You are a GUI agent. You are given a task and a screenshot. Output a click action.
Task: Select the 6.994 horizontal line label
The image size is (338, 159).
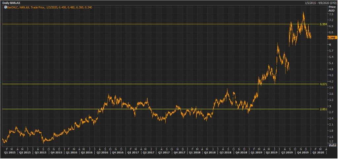pyautogui.click(x=323, y=24)
